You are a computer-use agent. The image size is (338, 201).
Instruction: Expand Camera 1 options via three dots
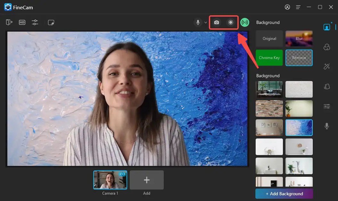pos(122,174)
